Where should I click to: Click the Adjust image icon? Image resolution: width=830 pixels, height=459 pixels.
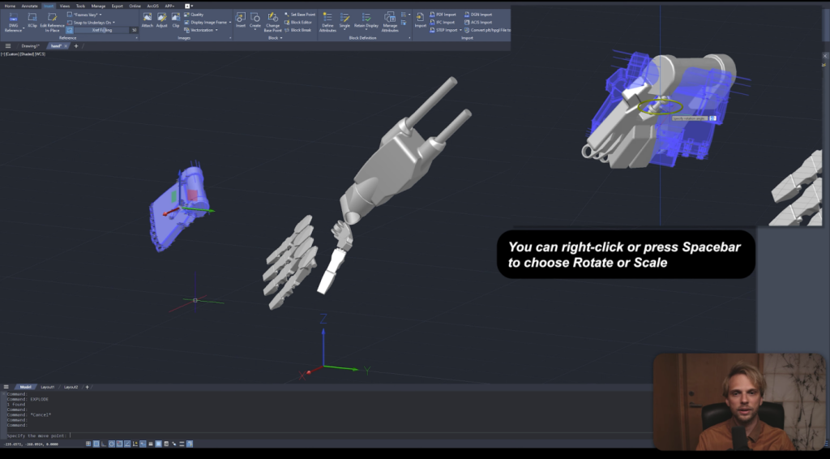[161, 19]
